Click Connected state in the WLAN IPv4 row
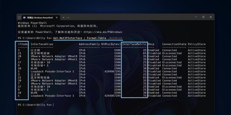The width and height of the screenshot is (231, 115). [x=169, y=93]
